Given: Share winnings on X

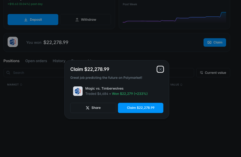Looking at the screenshot, I should (93, 108).
